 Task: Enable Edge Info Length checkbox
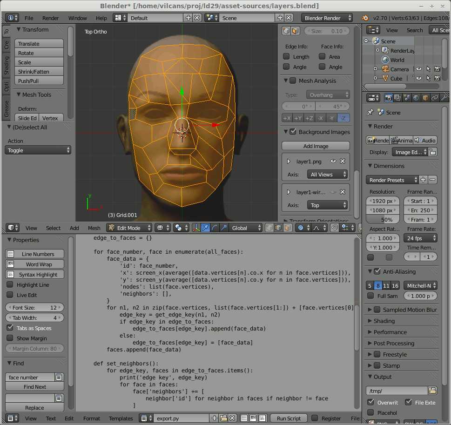click(x=286, y=56)
